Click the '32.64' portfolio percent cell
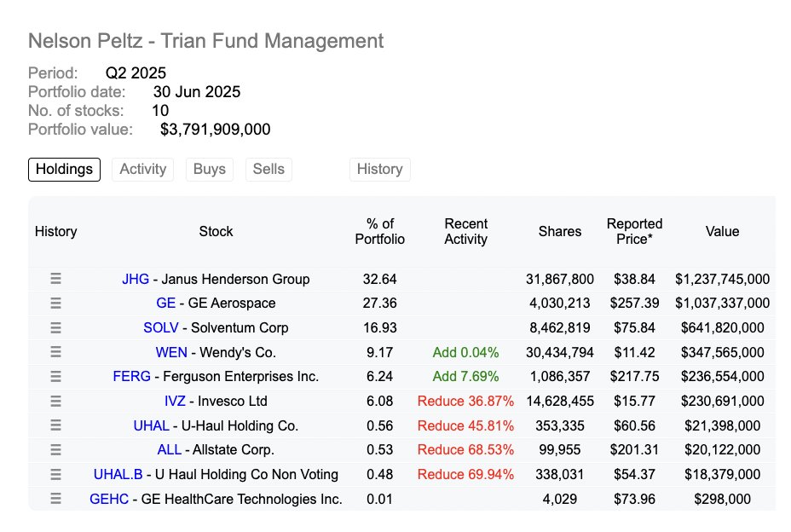 tap(380, 279)
